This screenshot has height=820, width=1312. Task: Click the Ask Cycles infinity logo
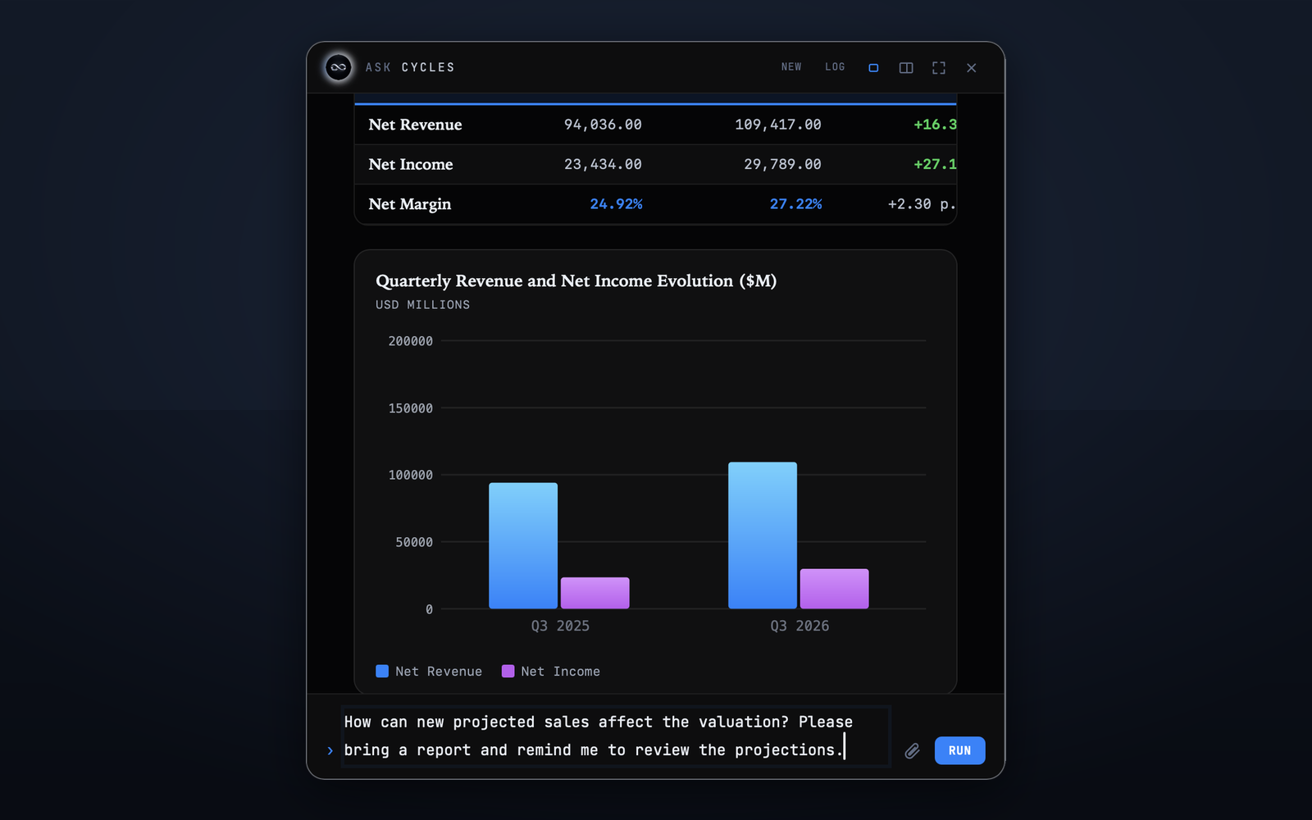tap(339, 67)
